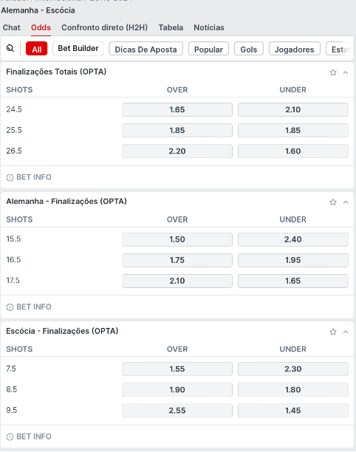Bet under 16.5 Alemanha shots at 1.95
The image size is (356, 452).
[x=293, y=260]
